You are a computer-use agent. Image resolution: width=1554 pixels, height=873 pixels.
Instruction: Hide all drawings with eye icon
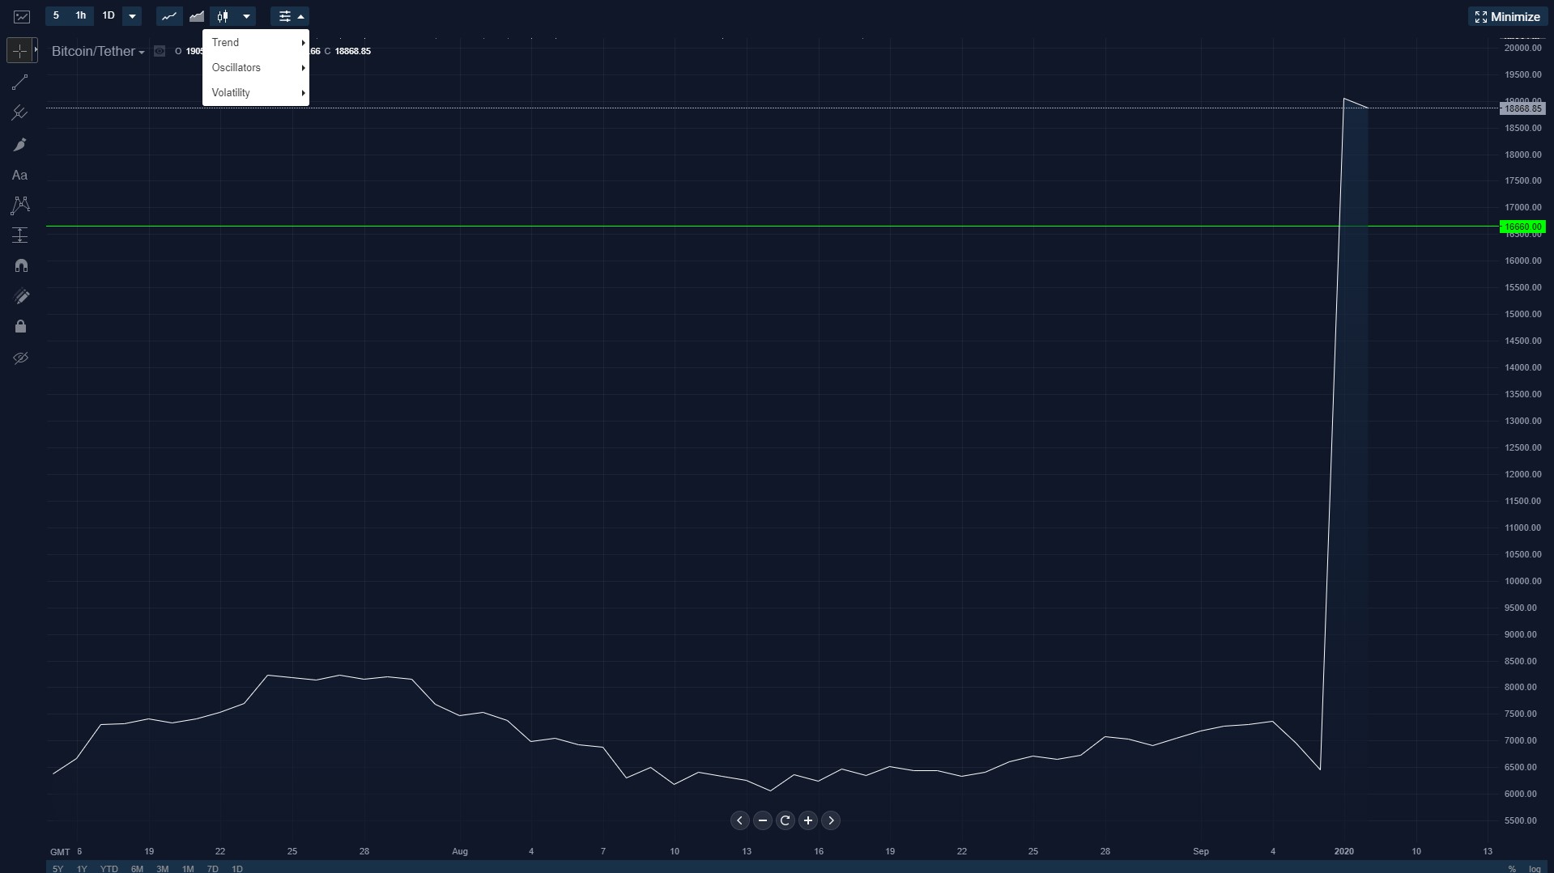pyautogui.click(x=20, y=358)
